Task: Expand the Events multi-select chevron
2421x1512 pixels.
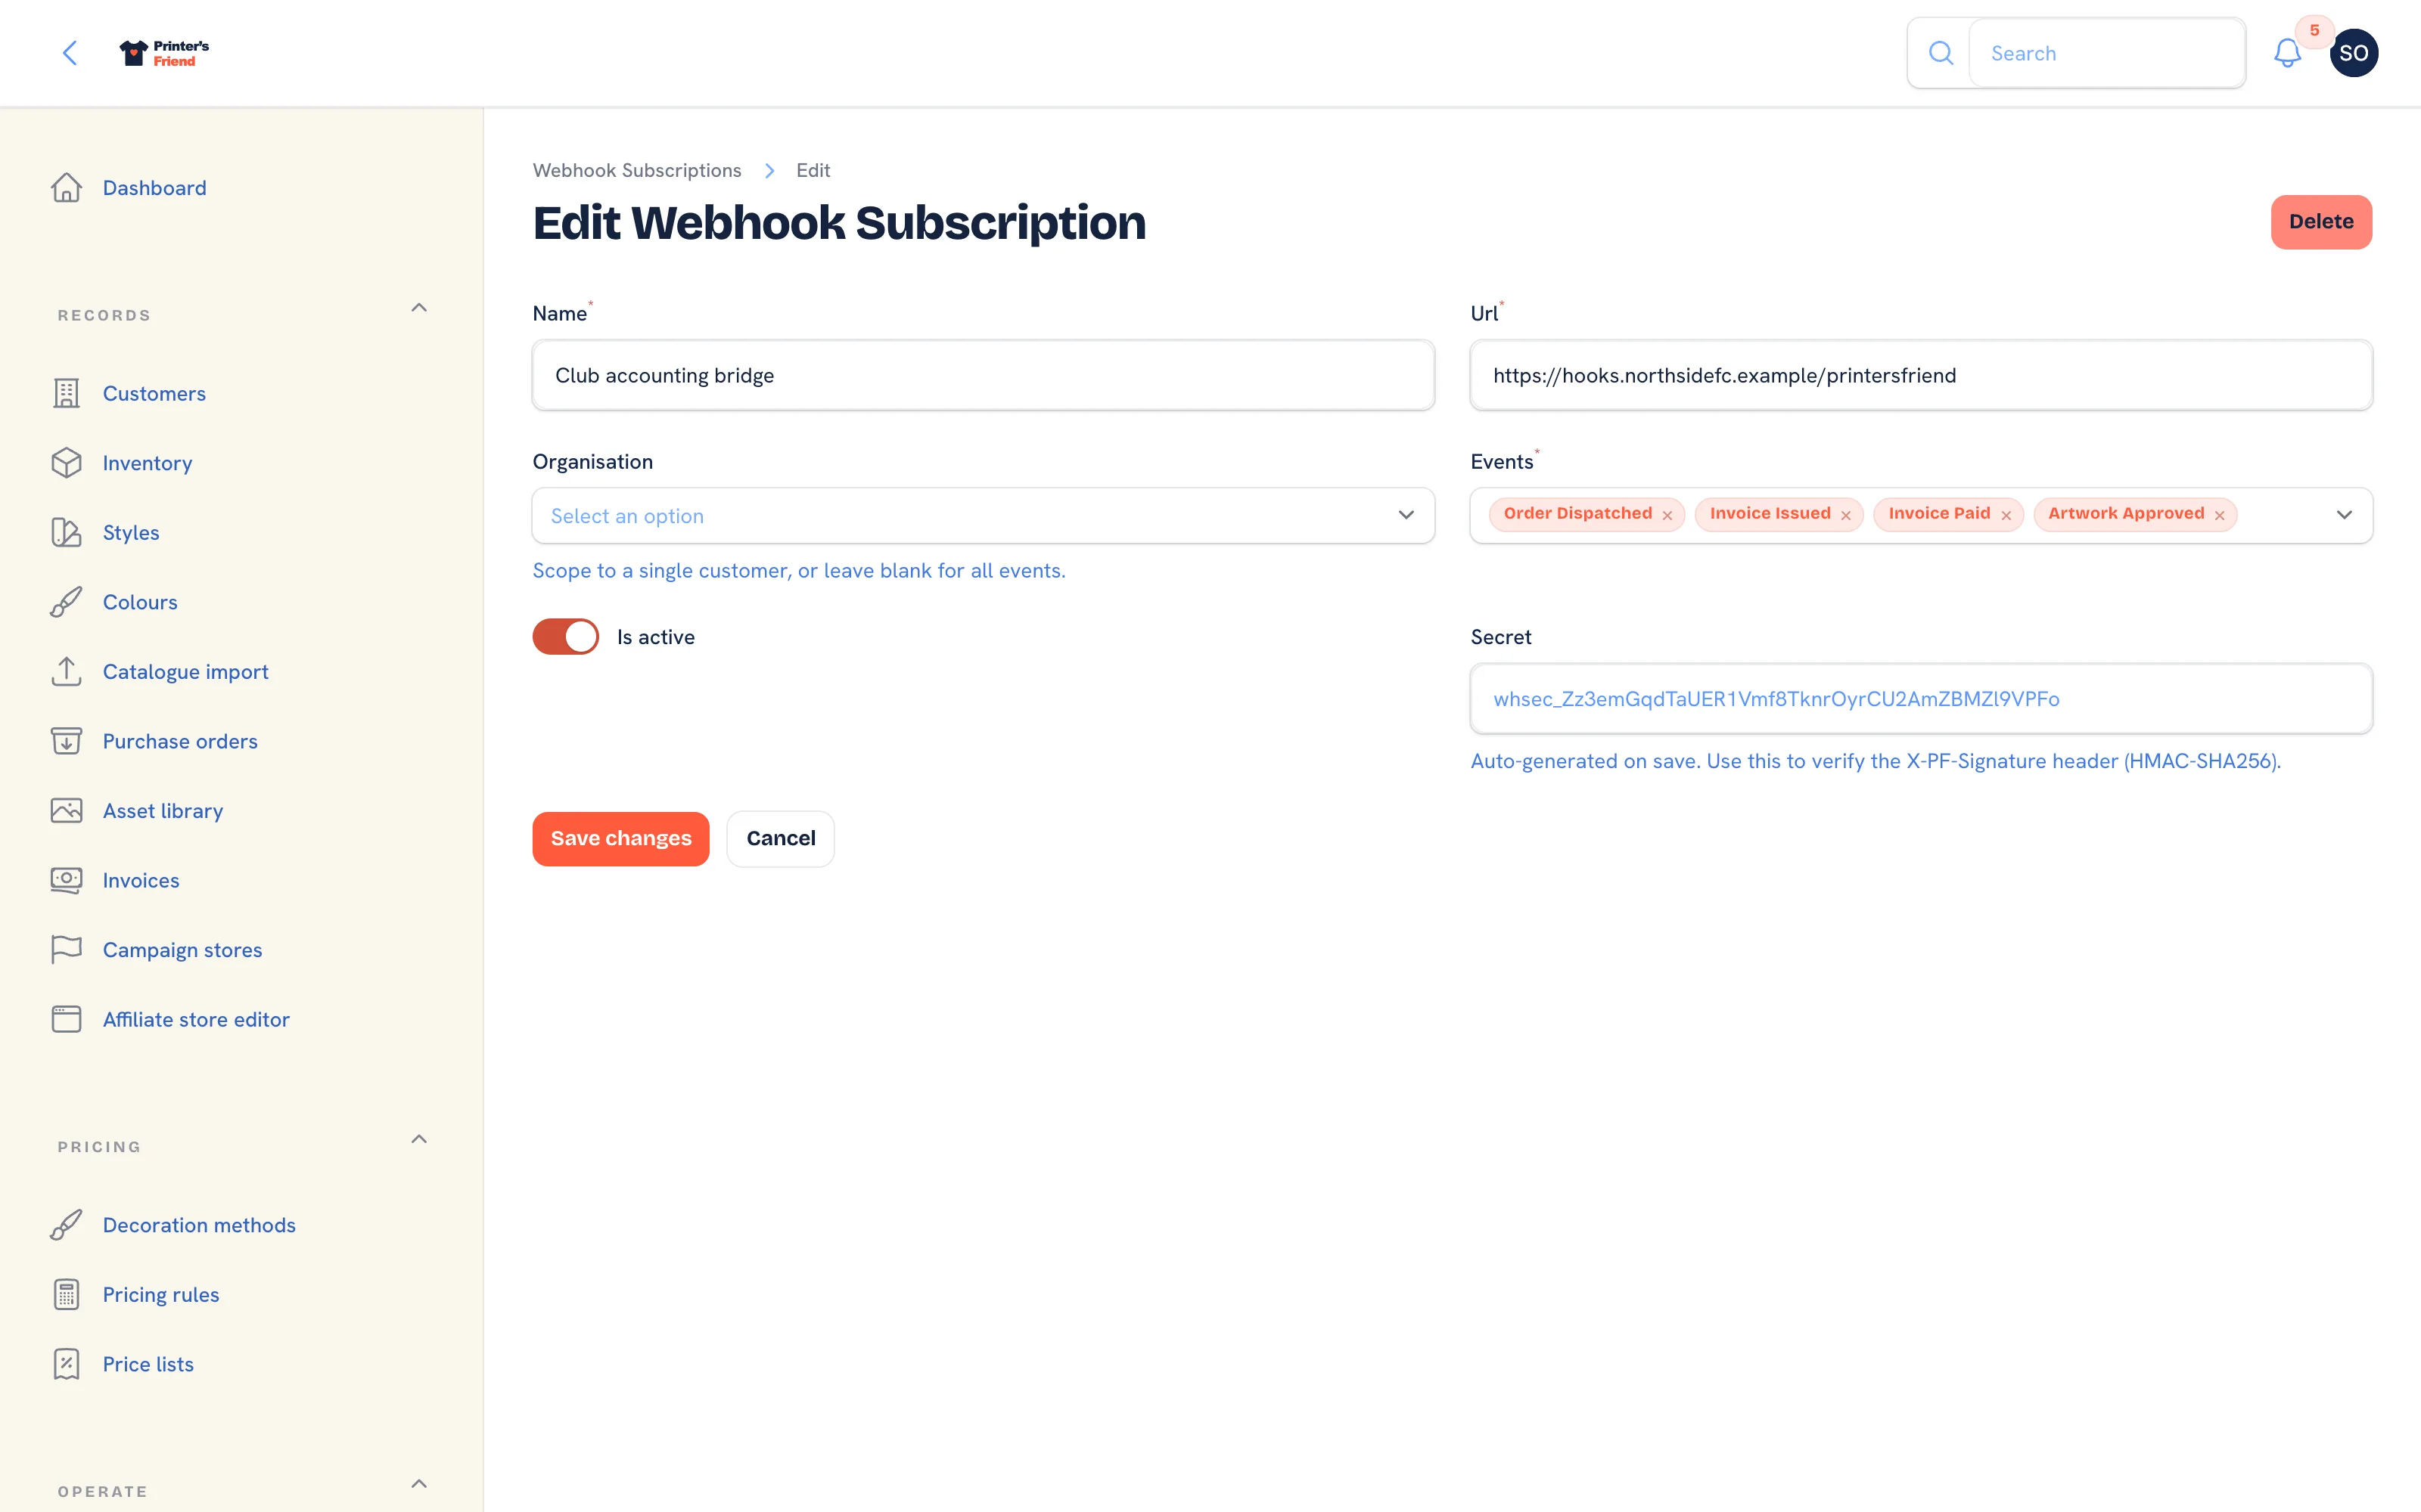Action: pyautogui.click(x=2344, y=515)
